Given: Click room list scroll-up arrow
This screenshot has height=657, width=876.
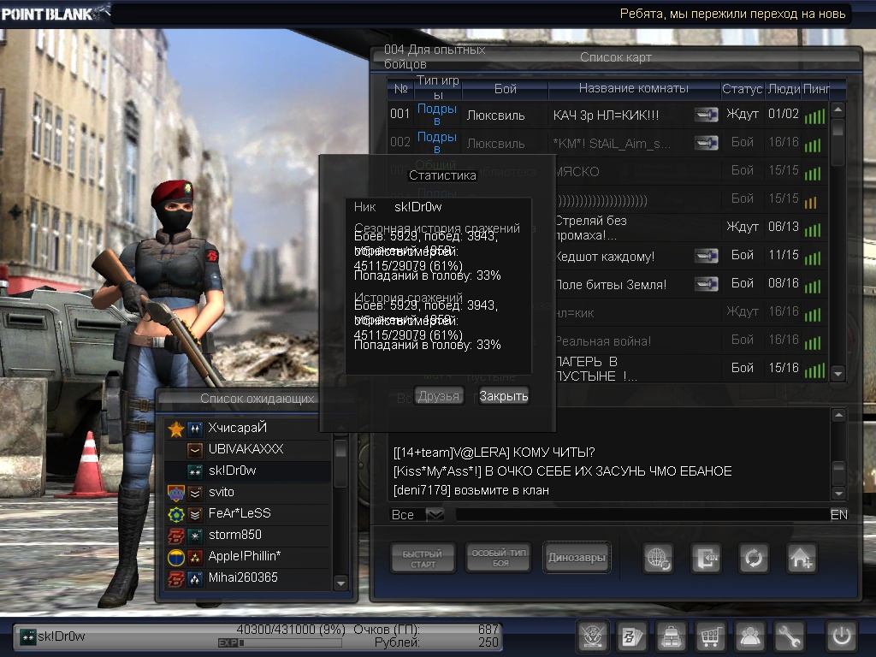Looking at the screenshot, I should pyautogui.click(x=838, y=109).
